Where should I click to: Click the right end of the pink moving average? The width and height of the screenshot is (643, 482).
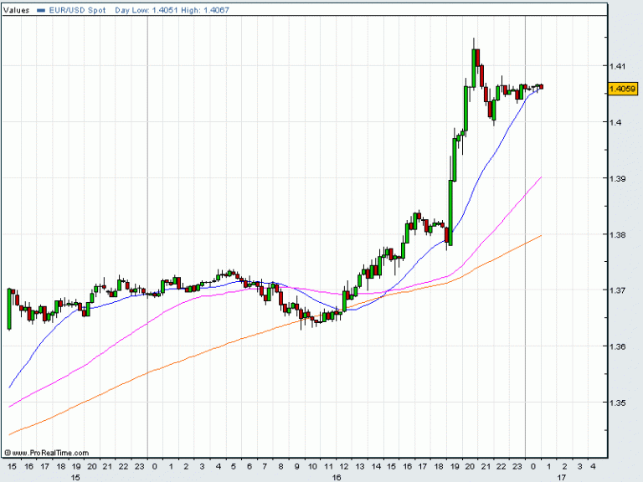tap(542, 177)
